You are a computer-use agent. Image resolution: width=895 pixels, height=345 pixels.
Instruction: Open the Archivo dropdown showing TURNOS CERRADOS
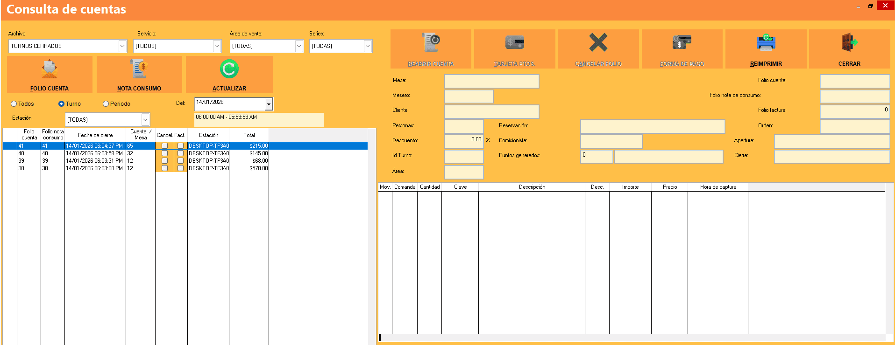tap(122, 46)
